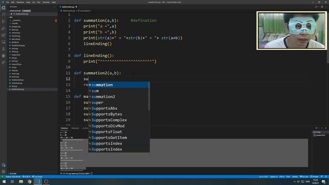Click the feedback icon in status bar
Viewport: 329px width, 185px height.
tap(322, 177)
